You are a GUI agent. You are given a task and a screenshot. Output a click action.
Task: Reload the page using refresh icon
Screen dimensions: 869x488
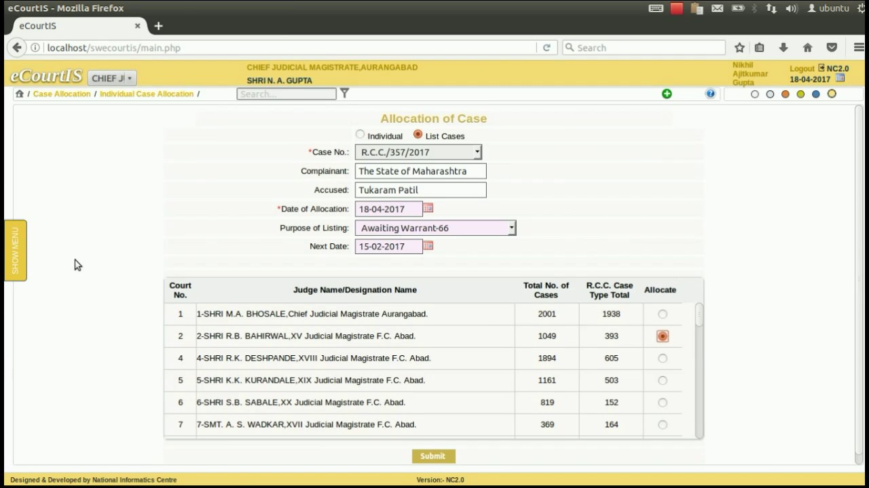click(546, 47)
